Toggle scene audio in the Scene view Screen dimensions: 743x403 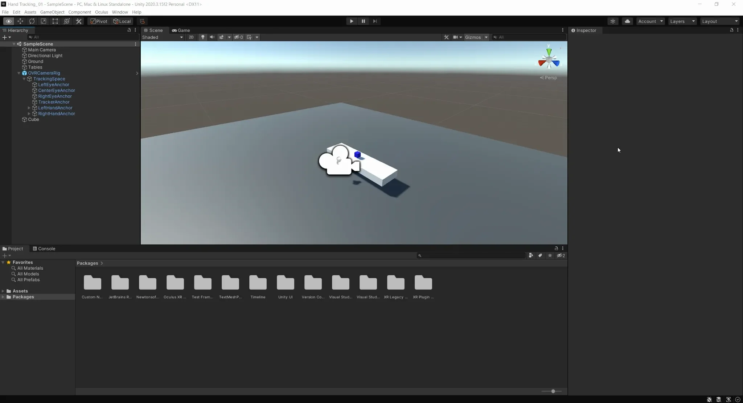pyautogui.click(x=212, y=37)
